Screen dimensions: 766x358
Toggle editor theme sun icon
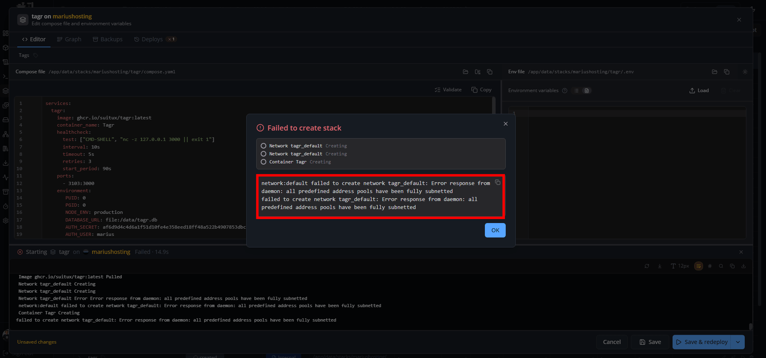(x=745, y=72)
